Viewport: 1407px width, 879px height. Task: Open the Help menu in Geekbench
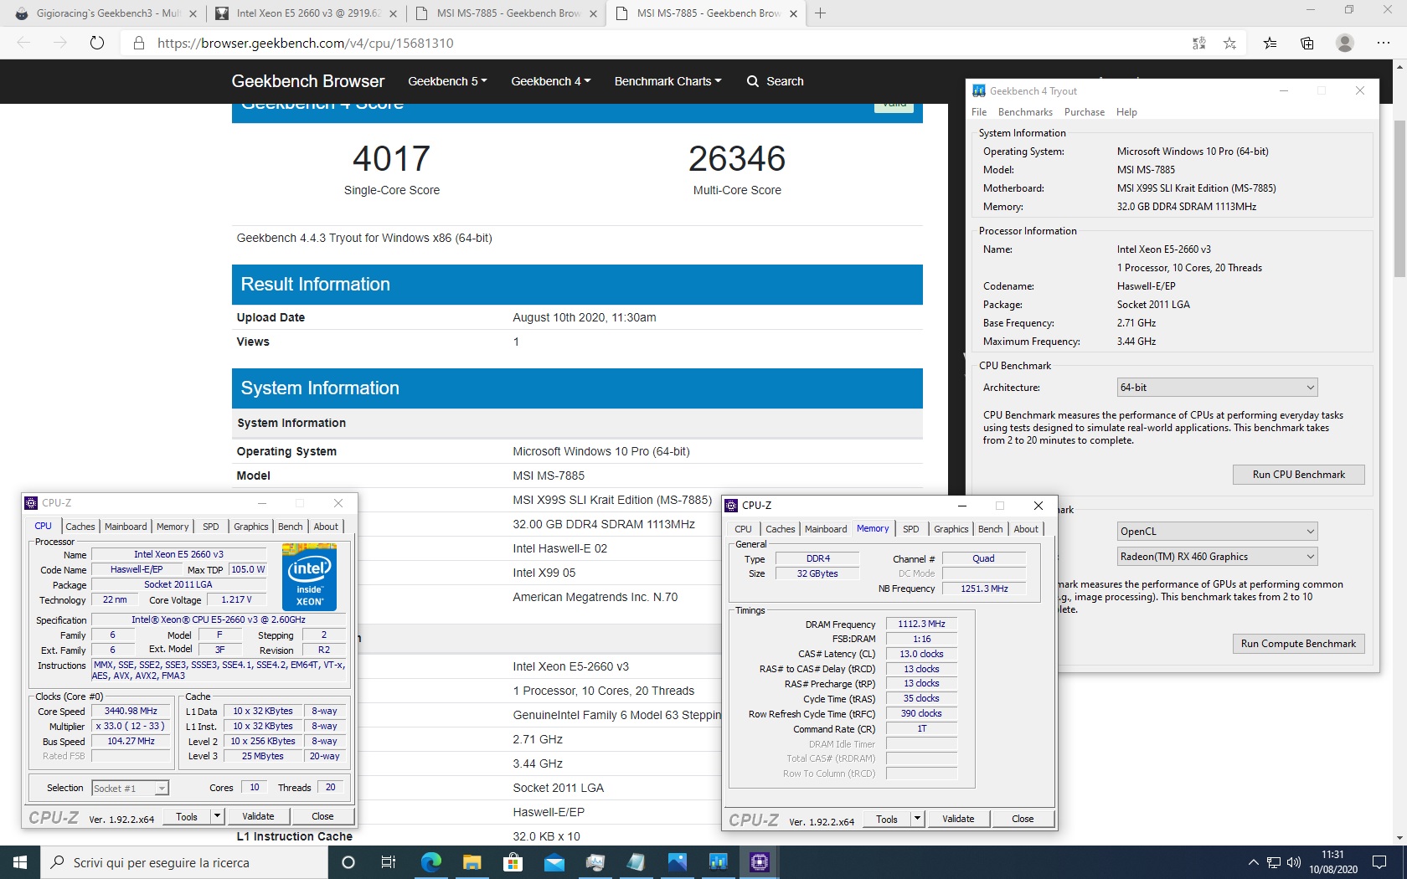coord(1126,112)
